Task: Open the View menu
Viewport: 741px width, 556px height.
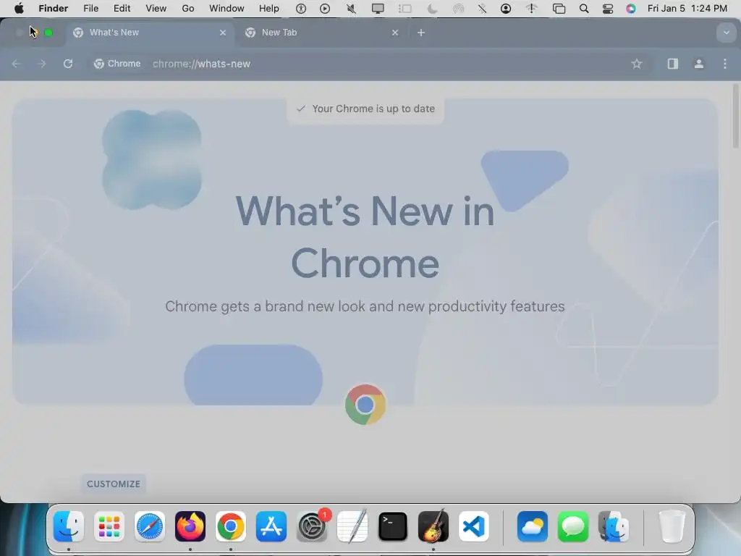Action: pyautogui.click(x=156, y=9)
